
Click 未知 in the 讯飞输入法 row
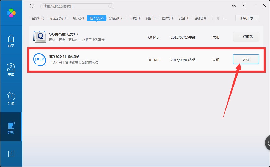(x=216, y=60)
